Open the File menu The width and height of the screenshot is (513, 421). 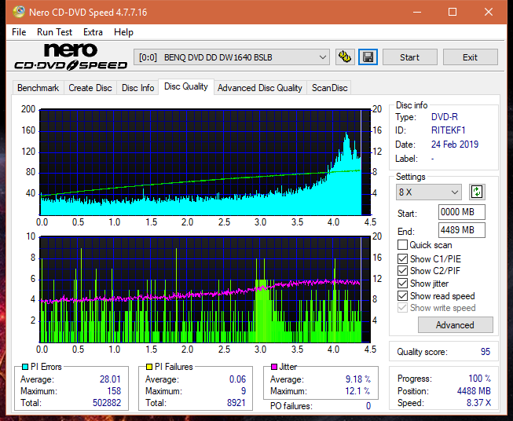(x=19, y=32)
